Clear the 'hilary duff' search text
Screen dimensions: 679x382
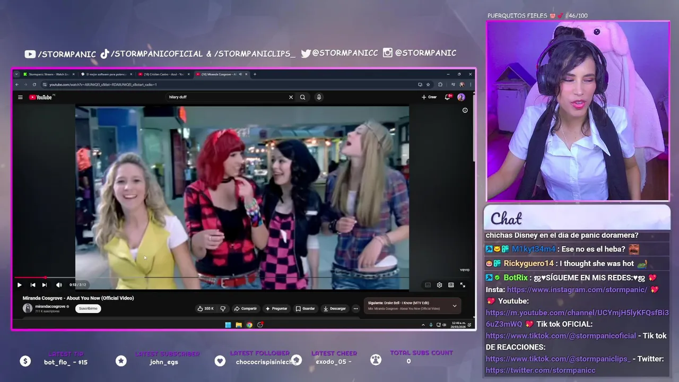coord(291,97)
